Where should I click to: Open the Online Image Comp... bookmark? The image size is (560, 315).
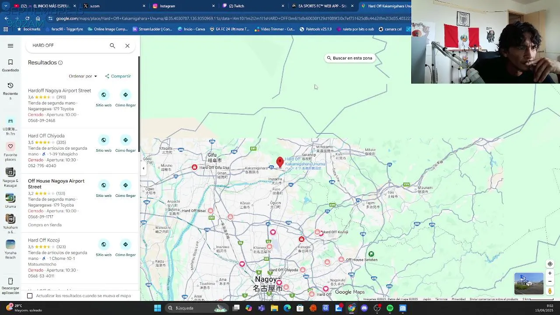click(x=108, y=29)
